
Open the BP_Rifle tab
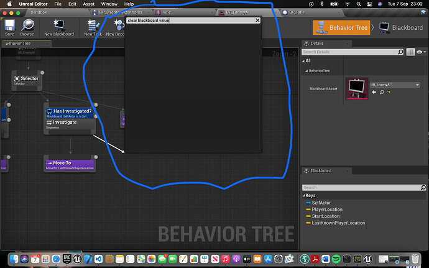[x=297, y=12]
